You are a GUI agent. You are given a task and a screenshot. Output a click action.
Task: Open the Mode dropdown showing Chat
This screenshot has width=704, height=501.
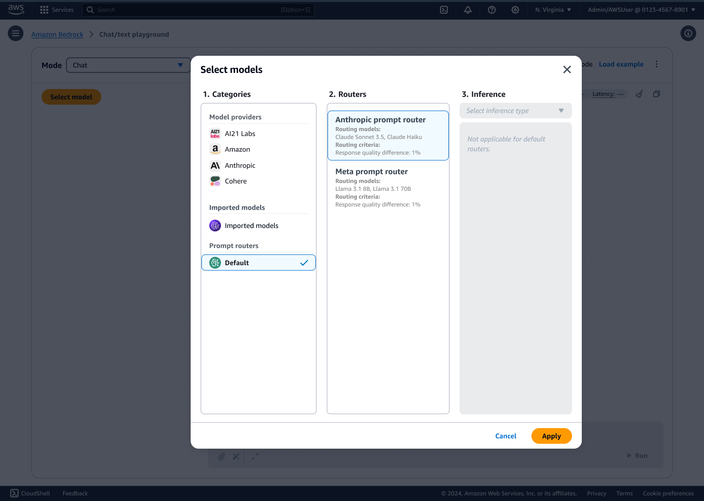coord(128,65)
